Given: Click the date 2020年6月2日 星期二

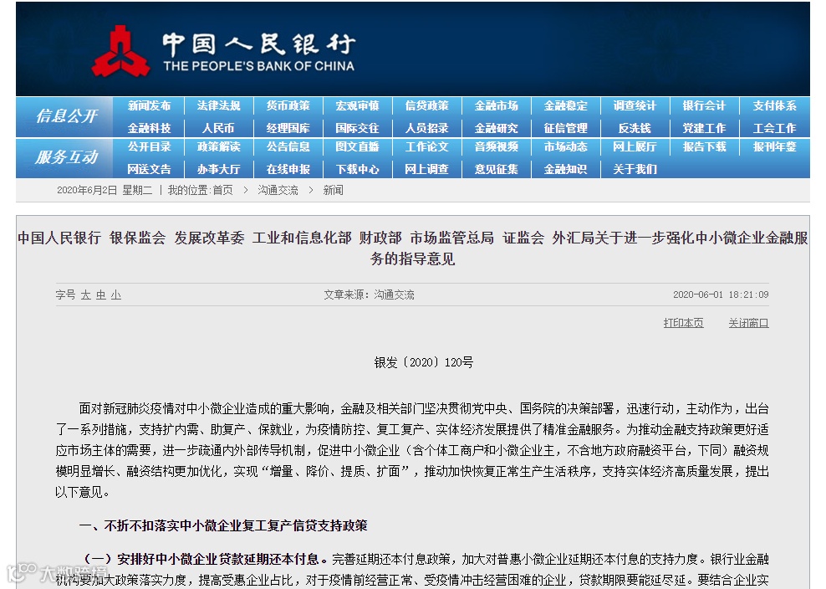Looking at the screenshot, I should [x=105, y=191].
